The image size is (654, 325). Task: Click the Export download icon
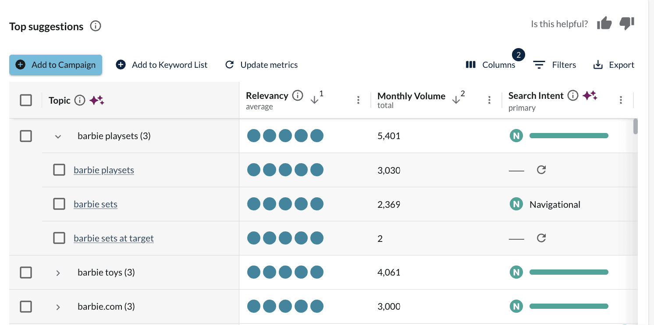[x=598, y=64]
